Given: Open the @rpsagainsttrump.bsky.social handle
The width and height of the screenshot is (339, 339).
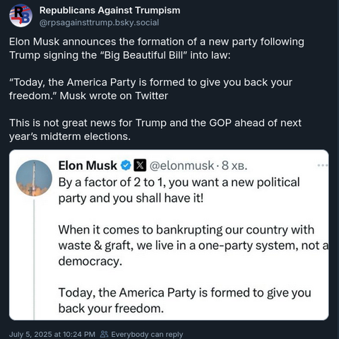Looking at the screenshot, I should pos(99,23).
